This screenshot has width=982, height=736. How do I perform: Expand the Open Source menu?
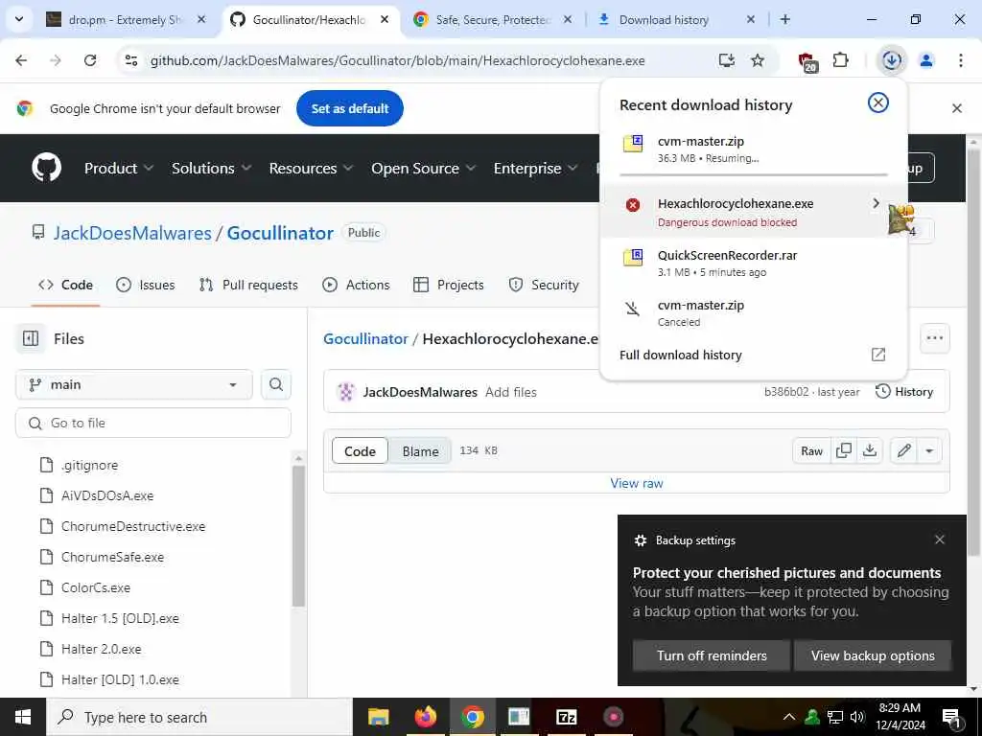(x=423, y=168)
